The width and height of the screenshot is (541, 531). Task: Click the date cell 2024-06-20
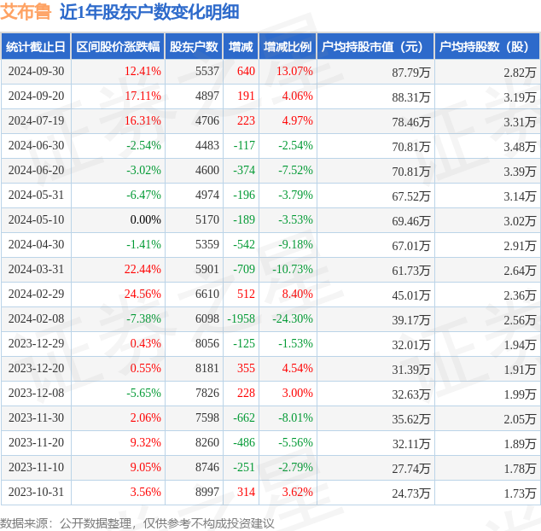[x=36, y=170]
